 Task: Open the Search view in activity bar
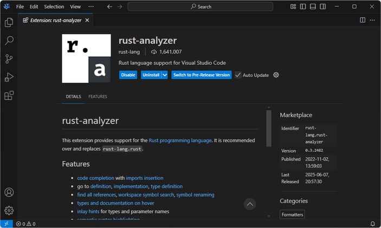[9, 41]
